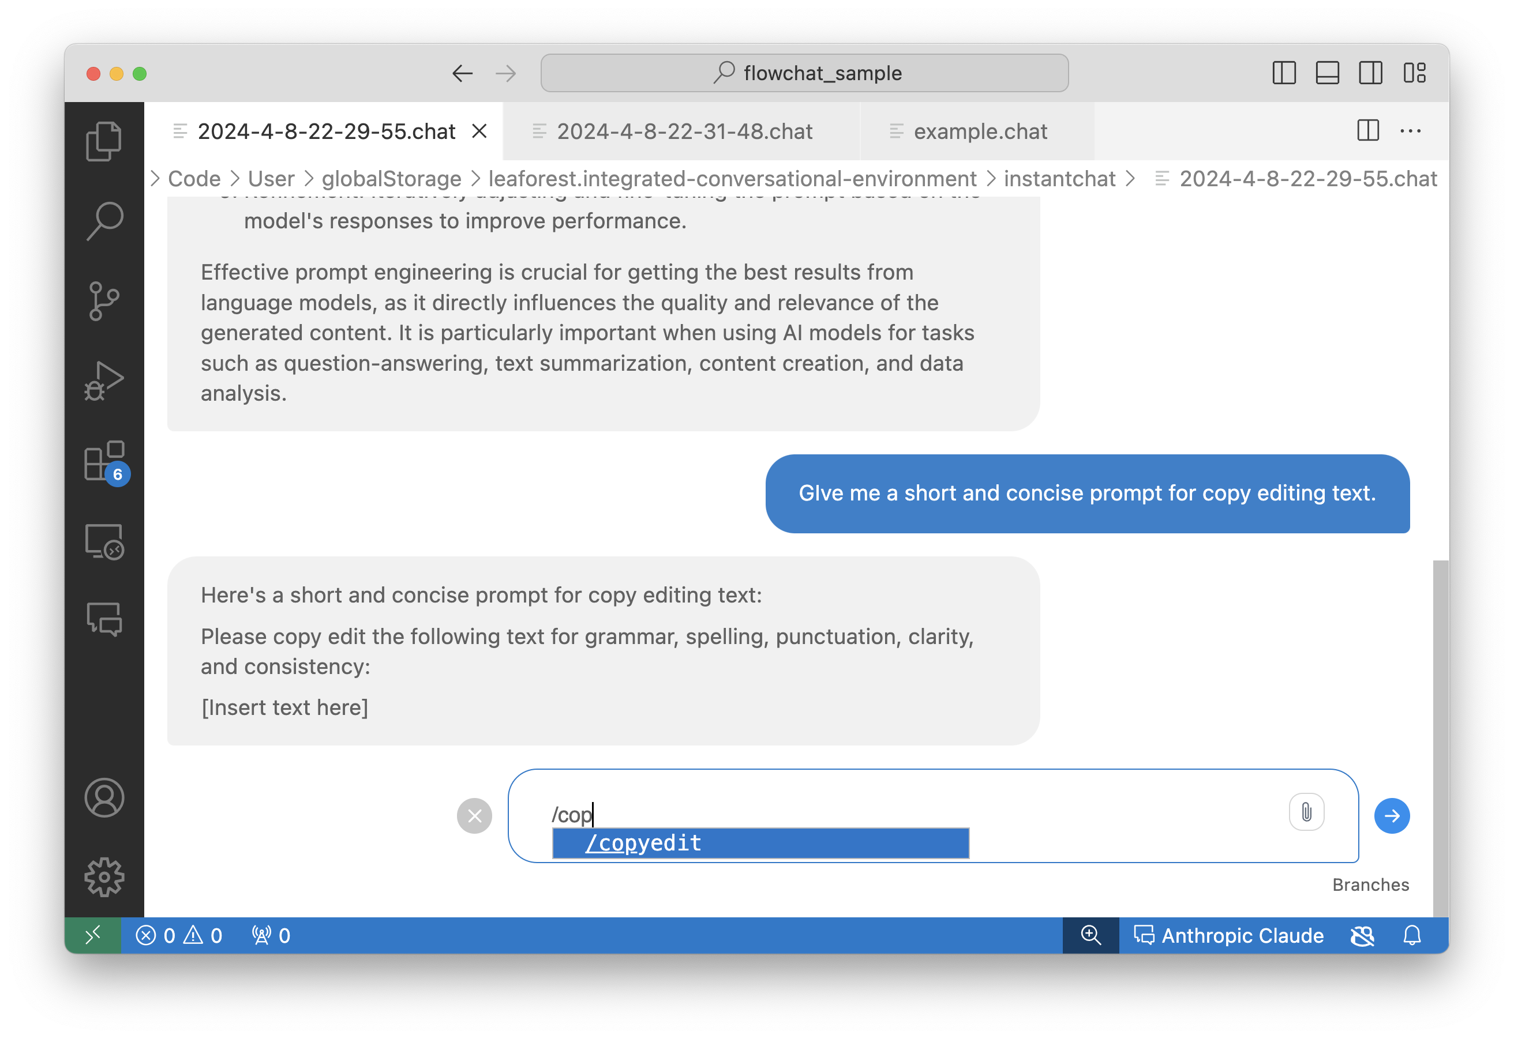Image resolution: width=1514 pixels, height=1039 pixels.
Task: Toggle the bottom panel layout
Action: [x=1327, y=73]
